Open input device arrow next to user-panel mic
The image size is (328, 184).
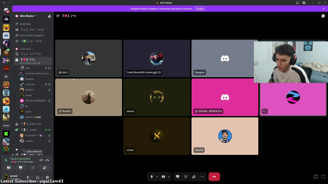point(32,177)
